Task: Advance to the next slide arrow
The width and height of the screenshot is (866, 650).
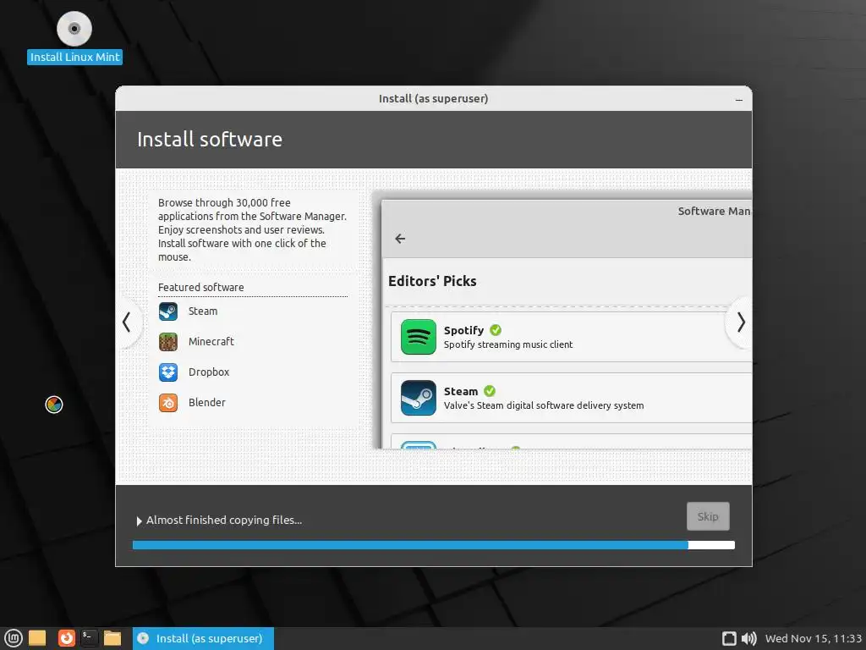Action: click(740, 322)
